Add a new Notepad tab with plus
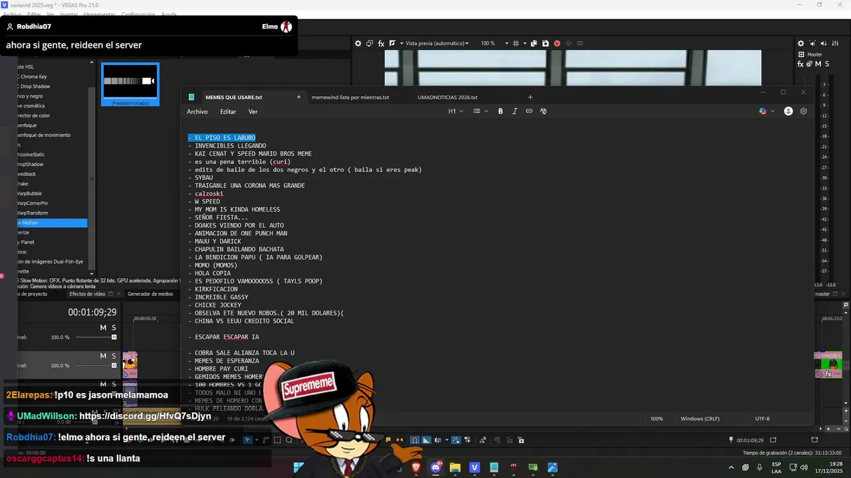 [x=530, y=97]
